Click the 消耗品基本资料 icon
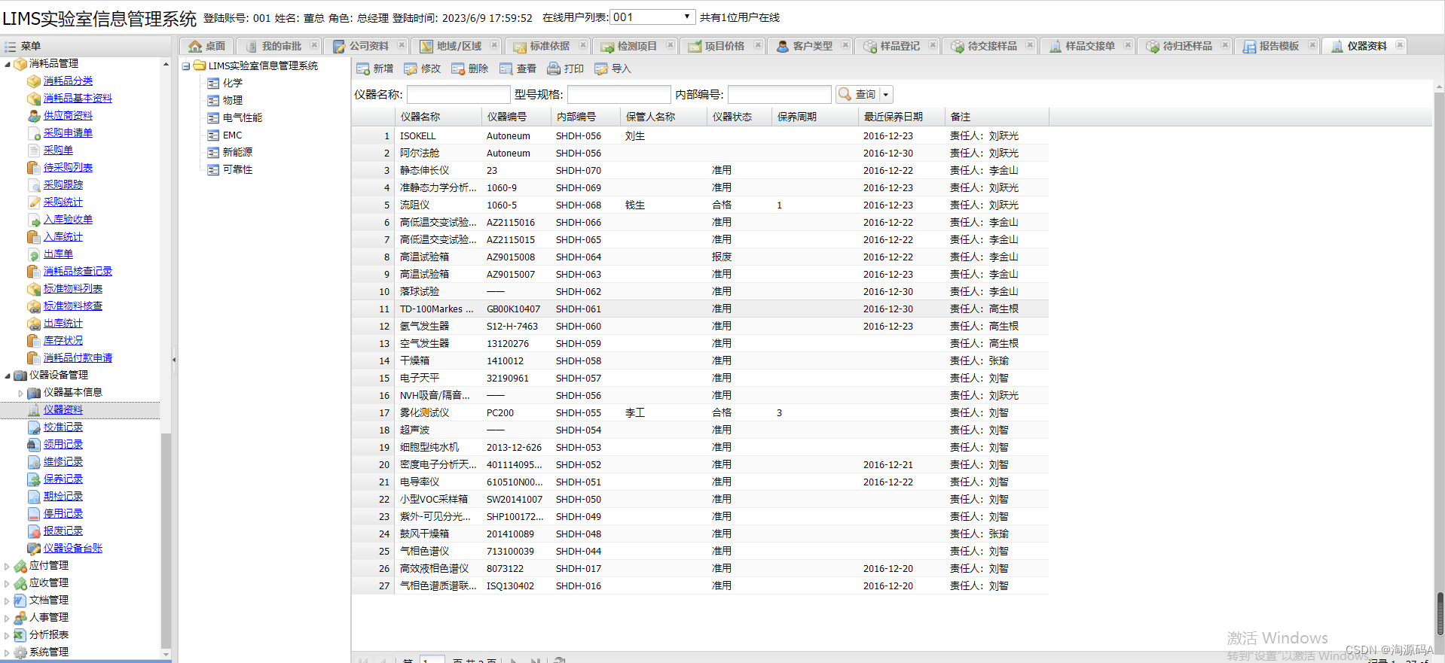1445x663 pixels. click(34, 98)
